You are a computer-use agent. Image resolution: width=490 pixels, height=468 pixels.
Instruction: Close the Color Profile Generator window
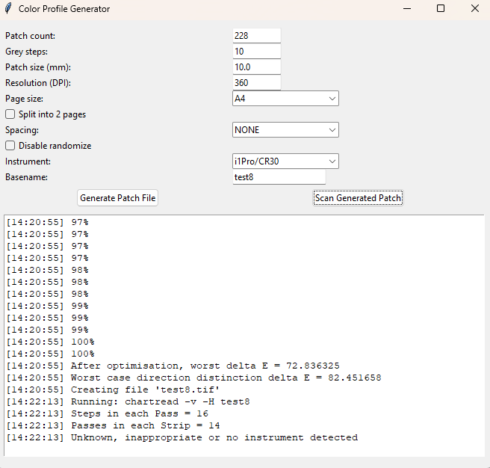tap(474, 9)
